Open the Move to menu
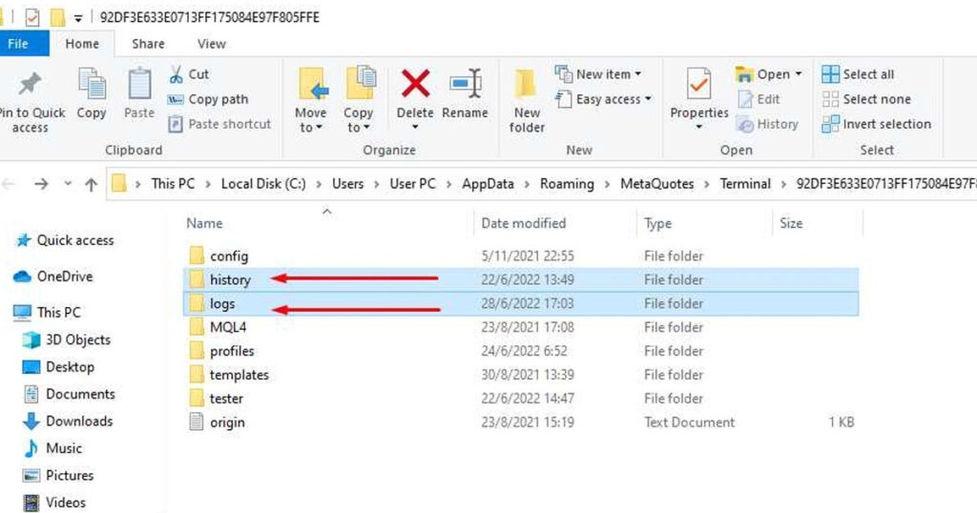Screen dimensions: 977x513 pyautogui.click(x=310, y=99)
